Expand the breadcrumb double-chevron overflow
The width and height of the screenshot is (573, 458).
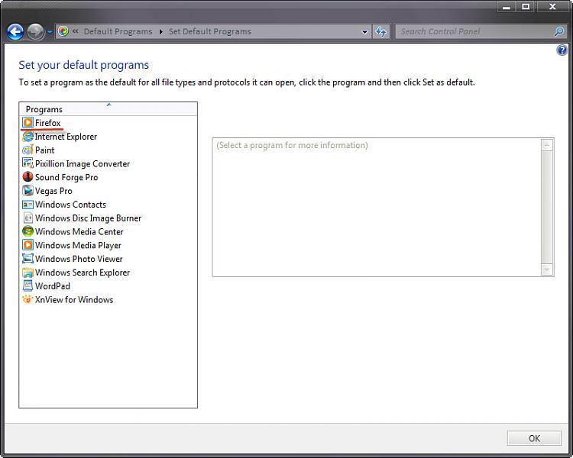76,31
